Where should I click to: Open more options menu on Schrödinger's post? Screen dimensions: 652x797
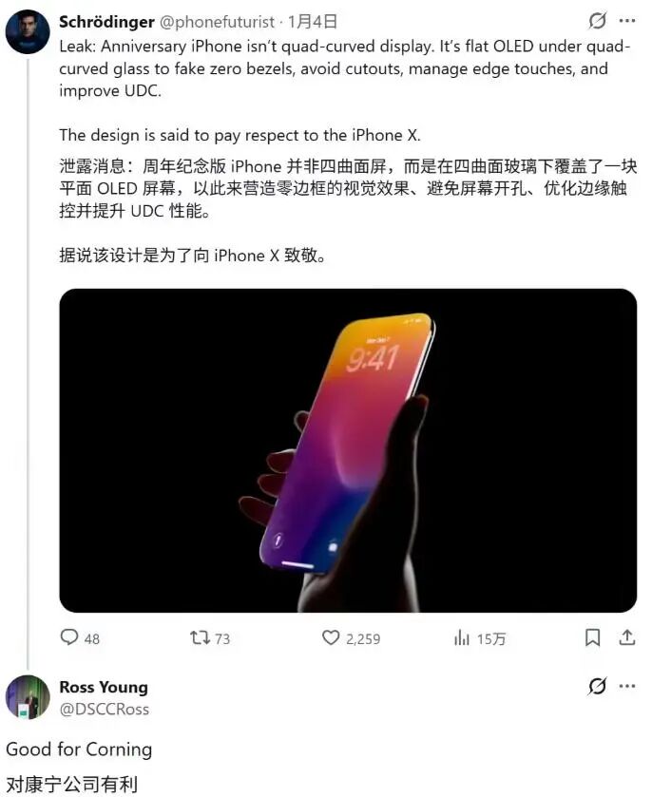[x=627, y=21]
